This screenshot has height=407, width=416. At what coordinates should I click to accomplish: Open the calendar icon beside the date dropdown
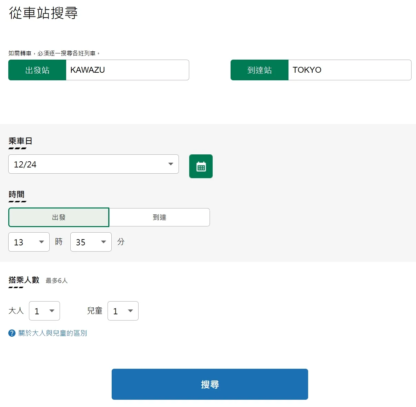[x=201, y=166]
